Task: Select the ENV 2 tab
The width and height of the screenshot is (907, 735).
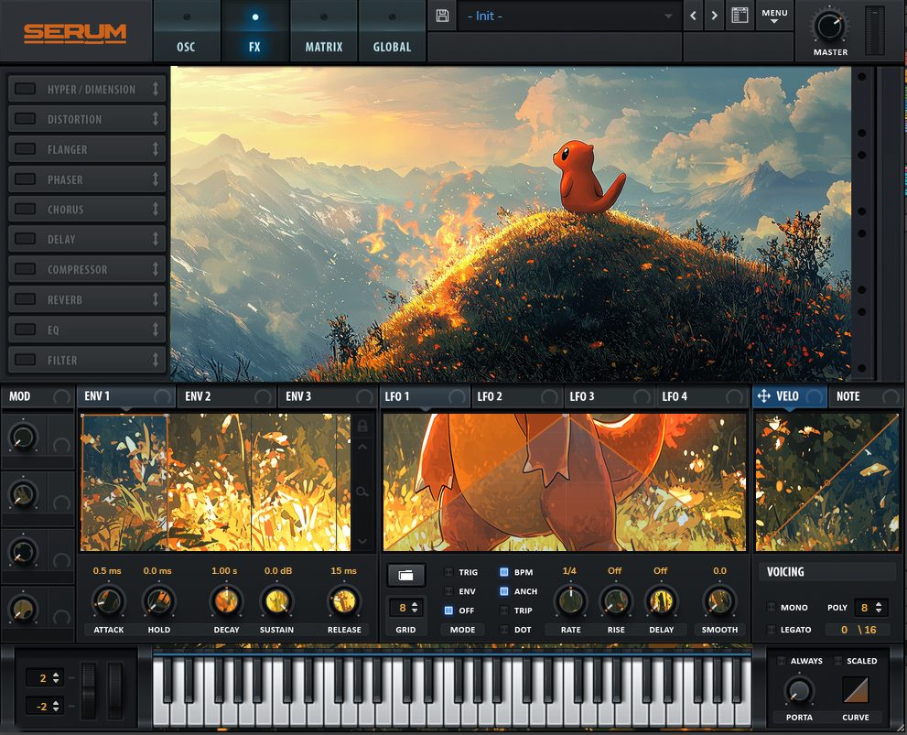Action: click(227, 396)
